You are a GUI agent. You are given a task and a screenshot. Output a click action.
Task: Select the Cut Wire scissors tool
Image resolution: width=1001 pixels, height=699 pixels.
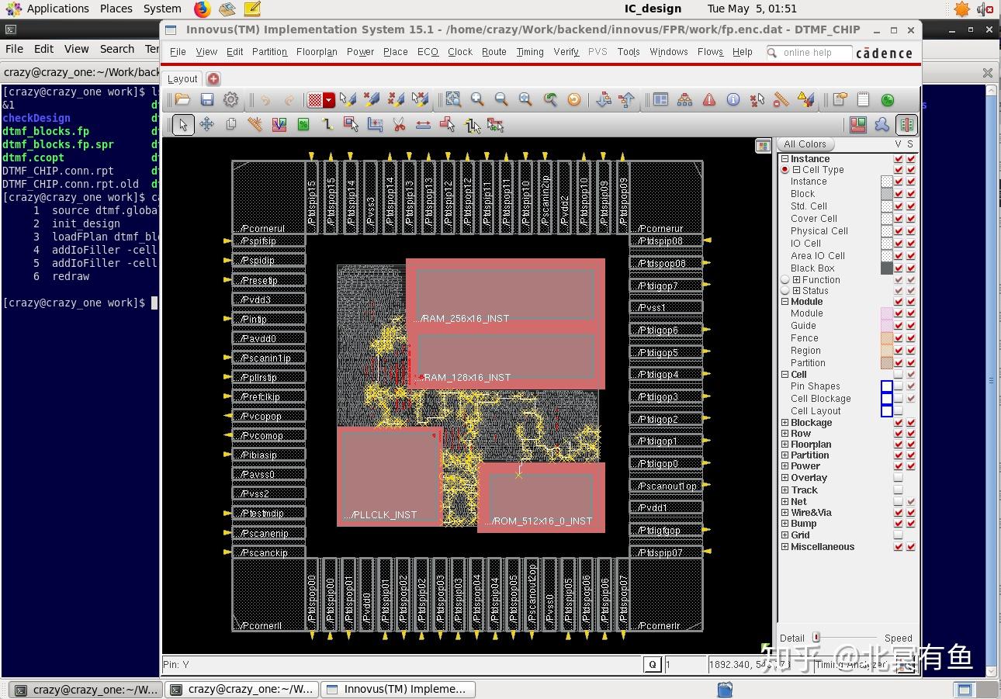(x=399, y=125)
